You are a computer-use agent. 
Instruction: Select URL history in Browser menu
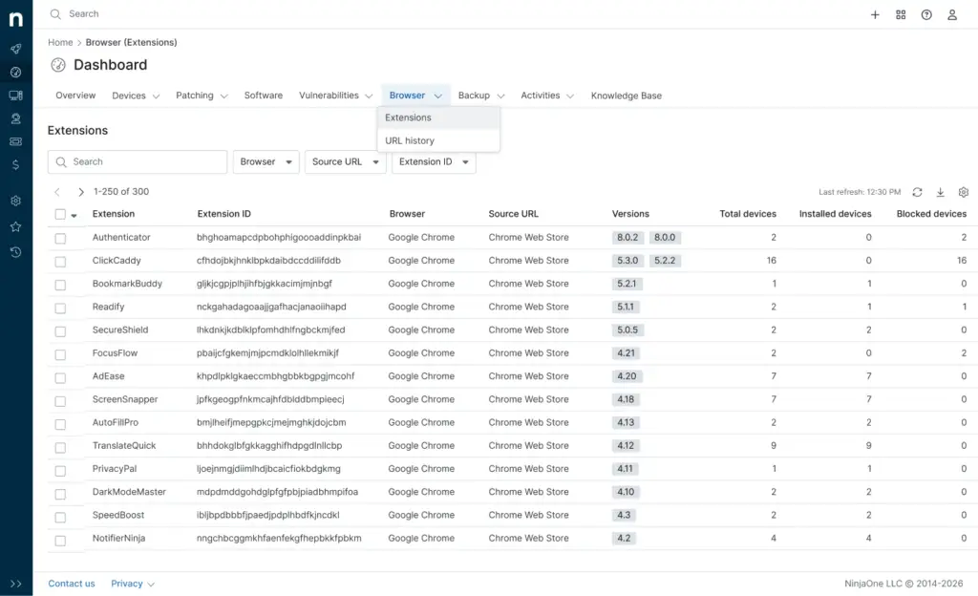[438, 141]
